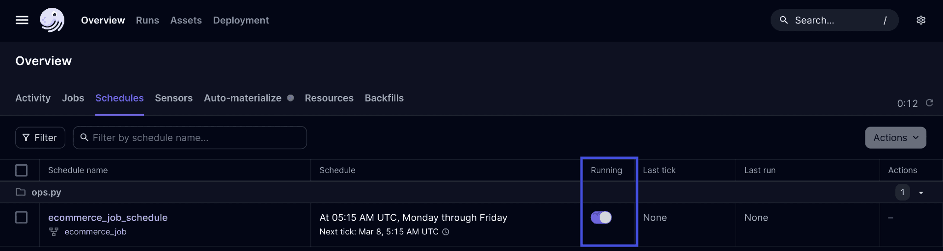Open the Actions dropdown button

[x=895, y=138]
